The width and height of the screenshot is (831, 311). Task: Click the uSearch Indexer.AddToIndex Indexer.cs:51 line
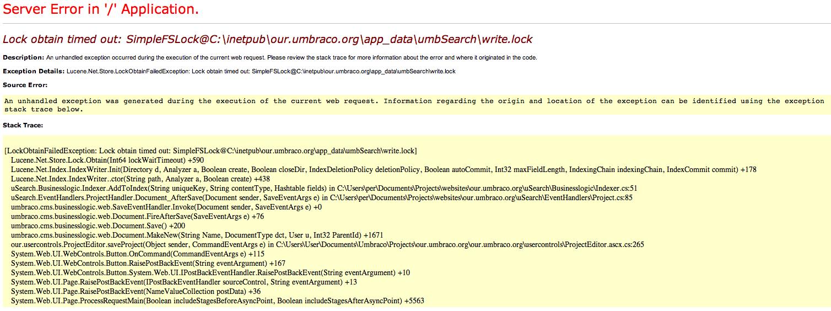pyautogui.click(x=324, y=188)
